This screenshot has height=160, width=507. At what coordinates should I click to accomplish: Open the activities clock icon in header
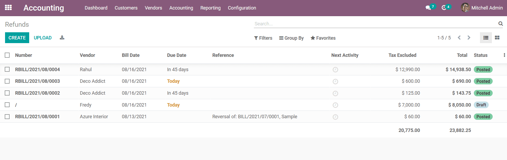coord(444,8)
